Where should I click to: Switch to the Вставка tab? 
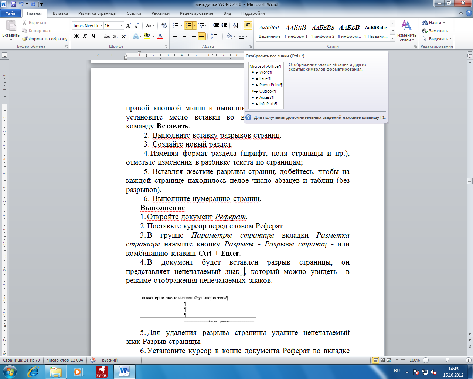point(60,13)
